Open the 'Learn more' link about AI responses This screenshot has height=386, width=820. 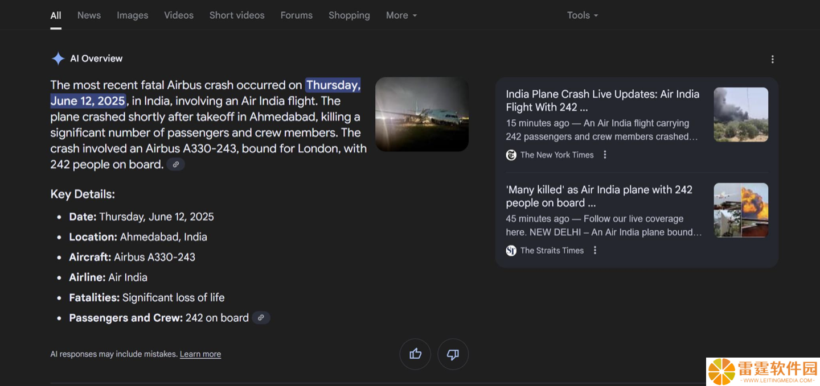(200, 354)
